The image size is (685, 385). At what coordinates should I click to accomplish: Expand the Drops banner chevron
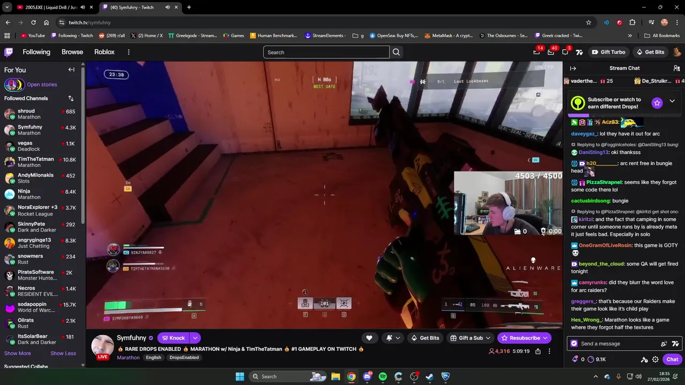(672, 101)
